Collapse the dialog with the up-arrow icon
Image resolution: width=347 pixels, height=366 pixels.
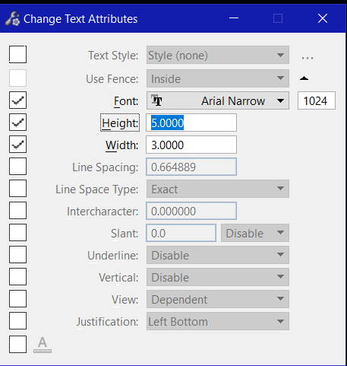(x=304, y=78)
